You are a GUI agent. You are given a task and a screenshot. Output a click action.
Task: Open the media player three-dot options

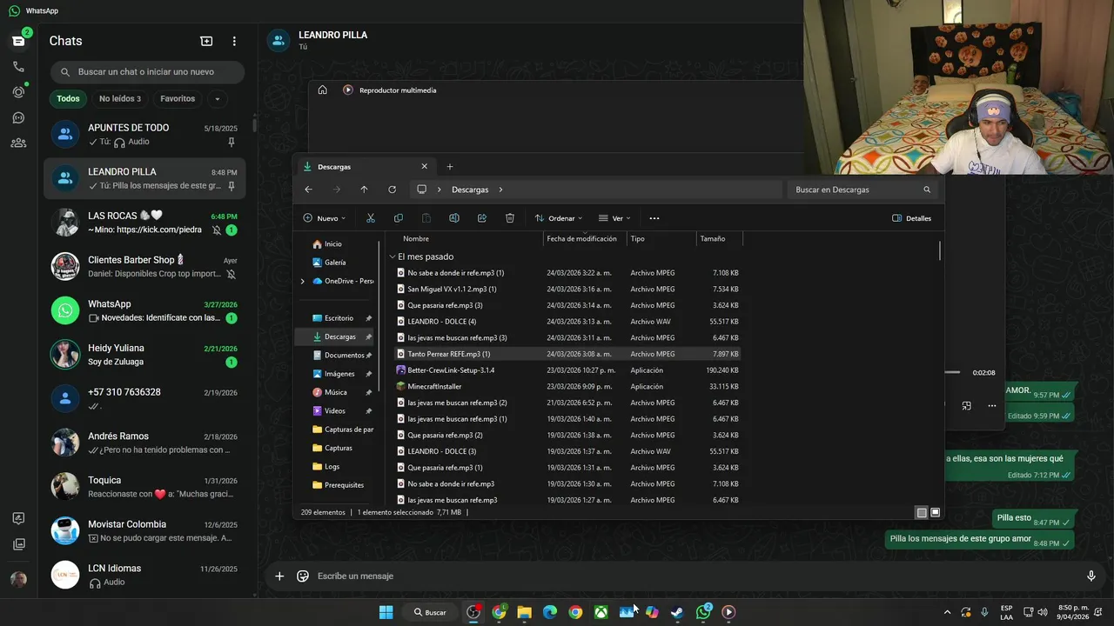click(991, 406)
